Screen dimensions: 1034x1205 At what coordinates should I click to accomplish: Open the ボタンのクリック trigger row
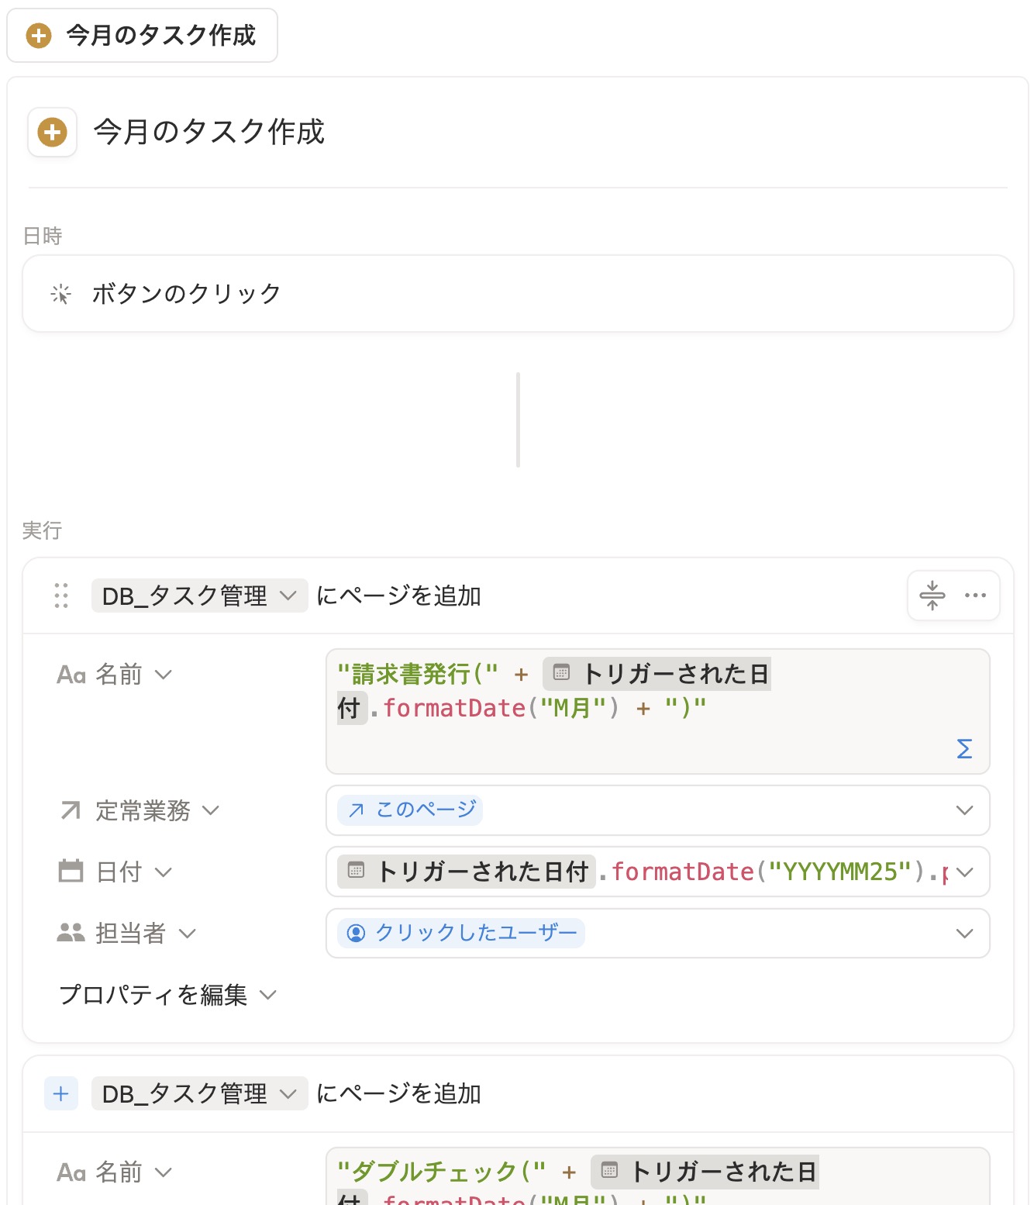[x=518, y=294]
